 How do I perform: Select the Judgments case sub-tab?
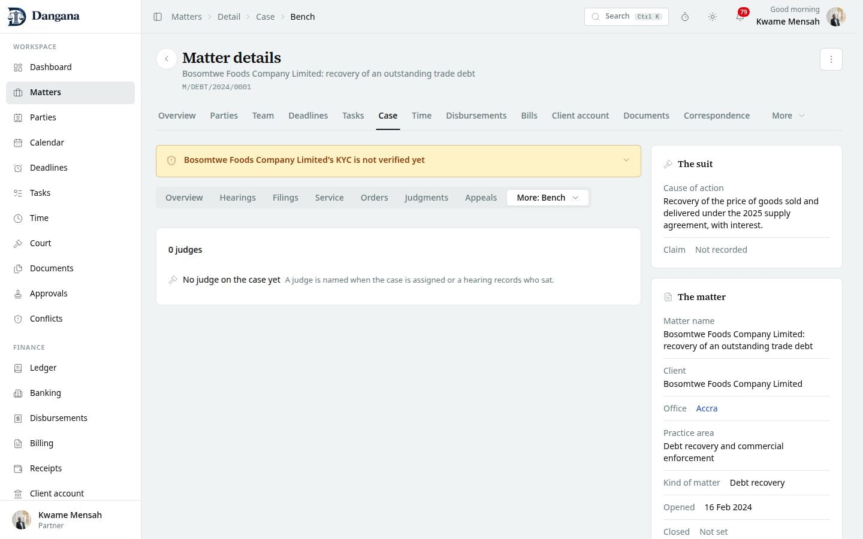coord(426,198)
